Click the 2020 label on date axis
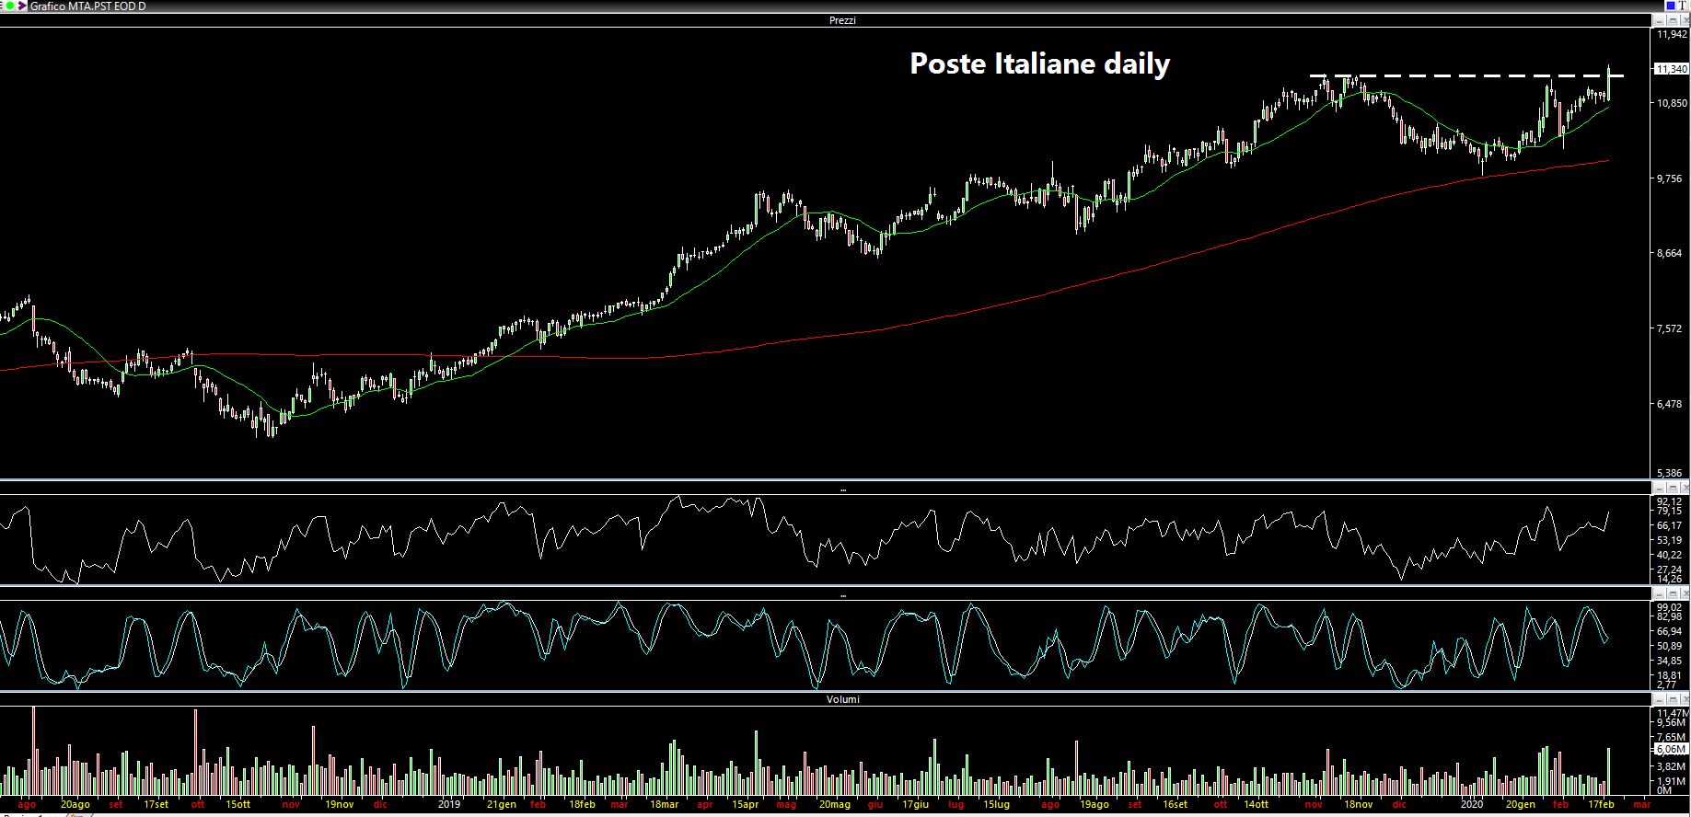 [1472, 804]
